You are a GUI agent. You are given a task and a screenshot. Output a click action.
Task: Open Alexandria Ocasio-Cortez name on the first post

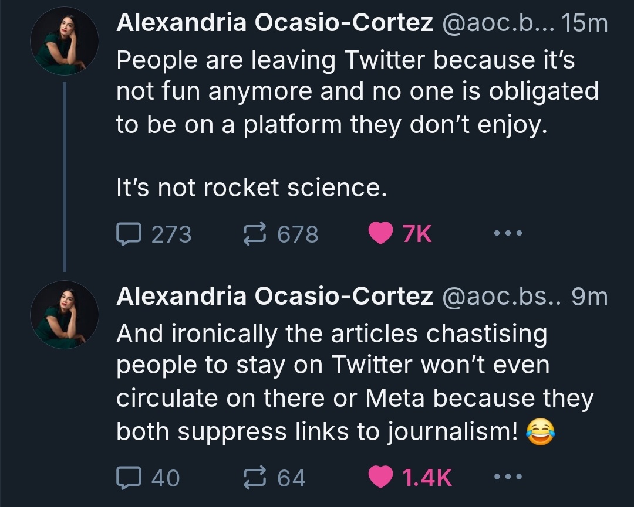275,23
